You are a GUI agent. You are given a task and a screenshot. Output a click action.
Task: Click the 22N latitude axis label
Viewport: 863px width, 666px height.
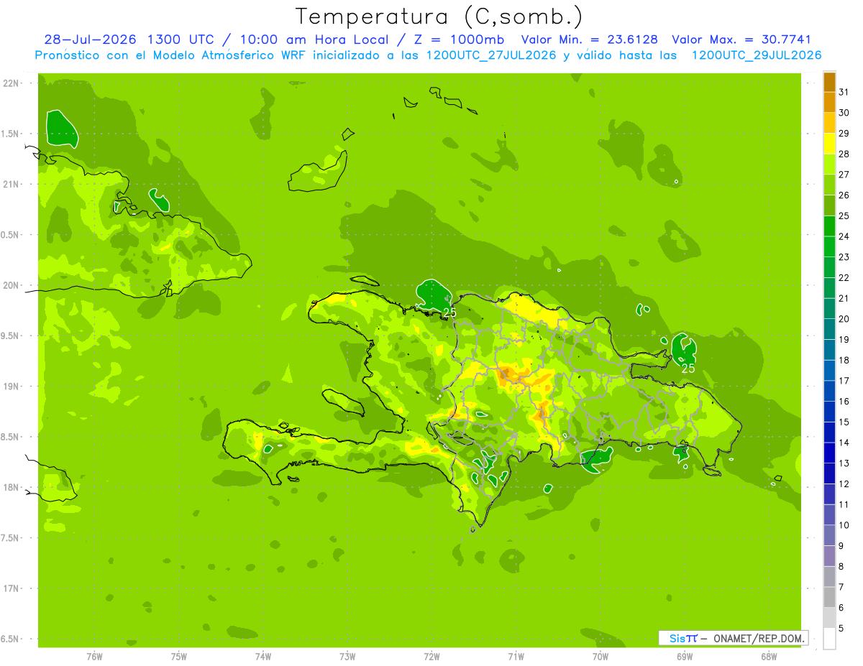[x=12, y=83]
